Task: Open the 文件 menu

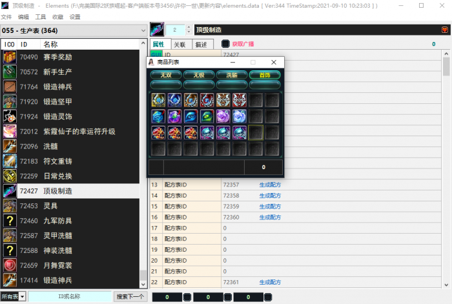Action: point(6,17)
